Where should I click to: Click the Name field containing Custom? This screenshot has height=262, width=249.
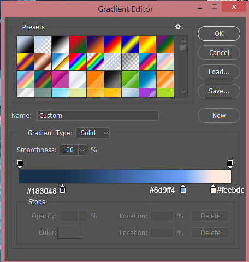[98, 116]
